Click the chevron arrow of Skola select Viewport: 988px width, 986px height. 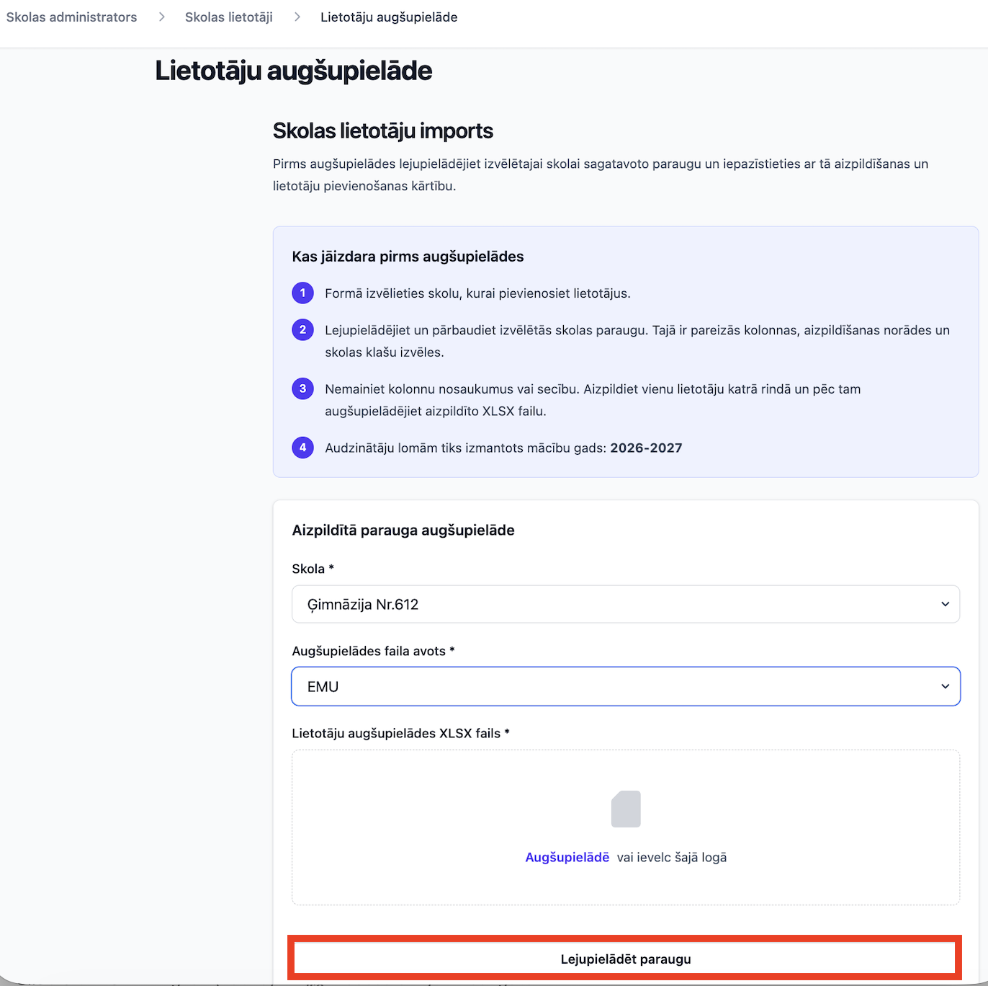click(x=945, y=604)
